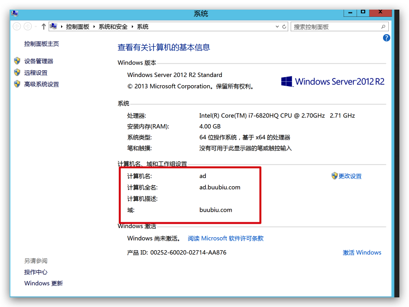Select 系统和安全 in breadcrumb path
This screenshot has height=307, width=409.
click(114, 27)
